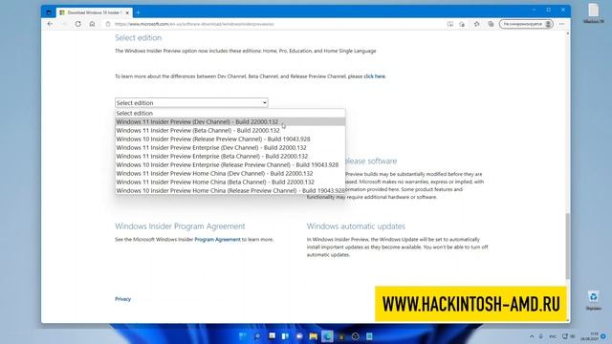
Task: Open File Explorer from the taskbar
Action: (313, 336)
